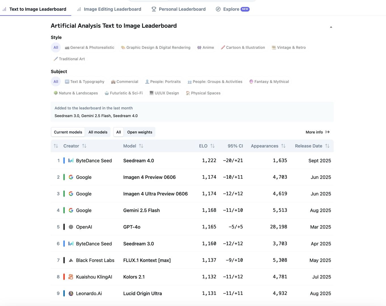
Task: Filter subject by Nature & Landscapes
Action: tap(76, 93)
